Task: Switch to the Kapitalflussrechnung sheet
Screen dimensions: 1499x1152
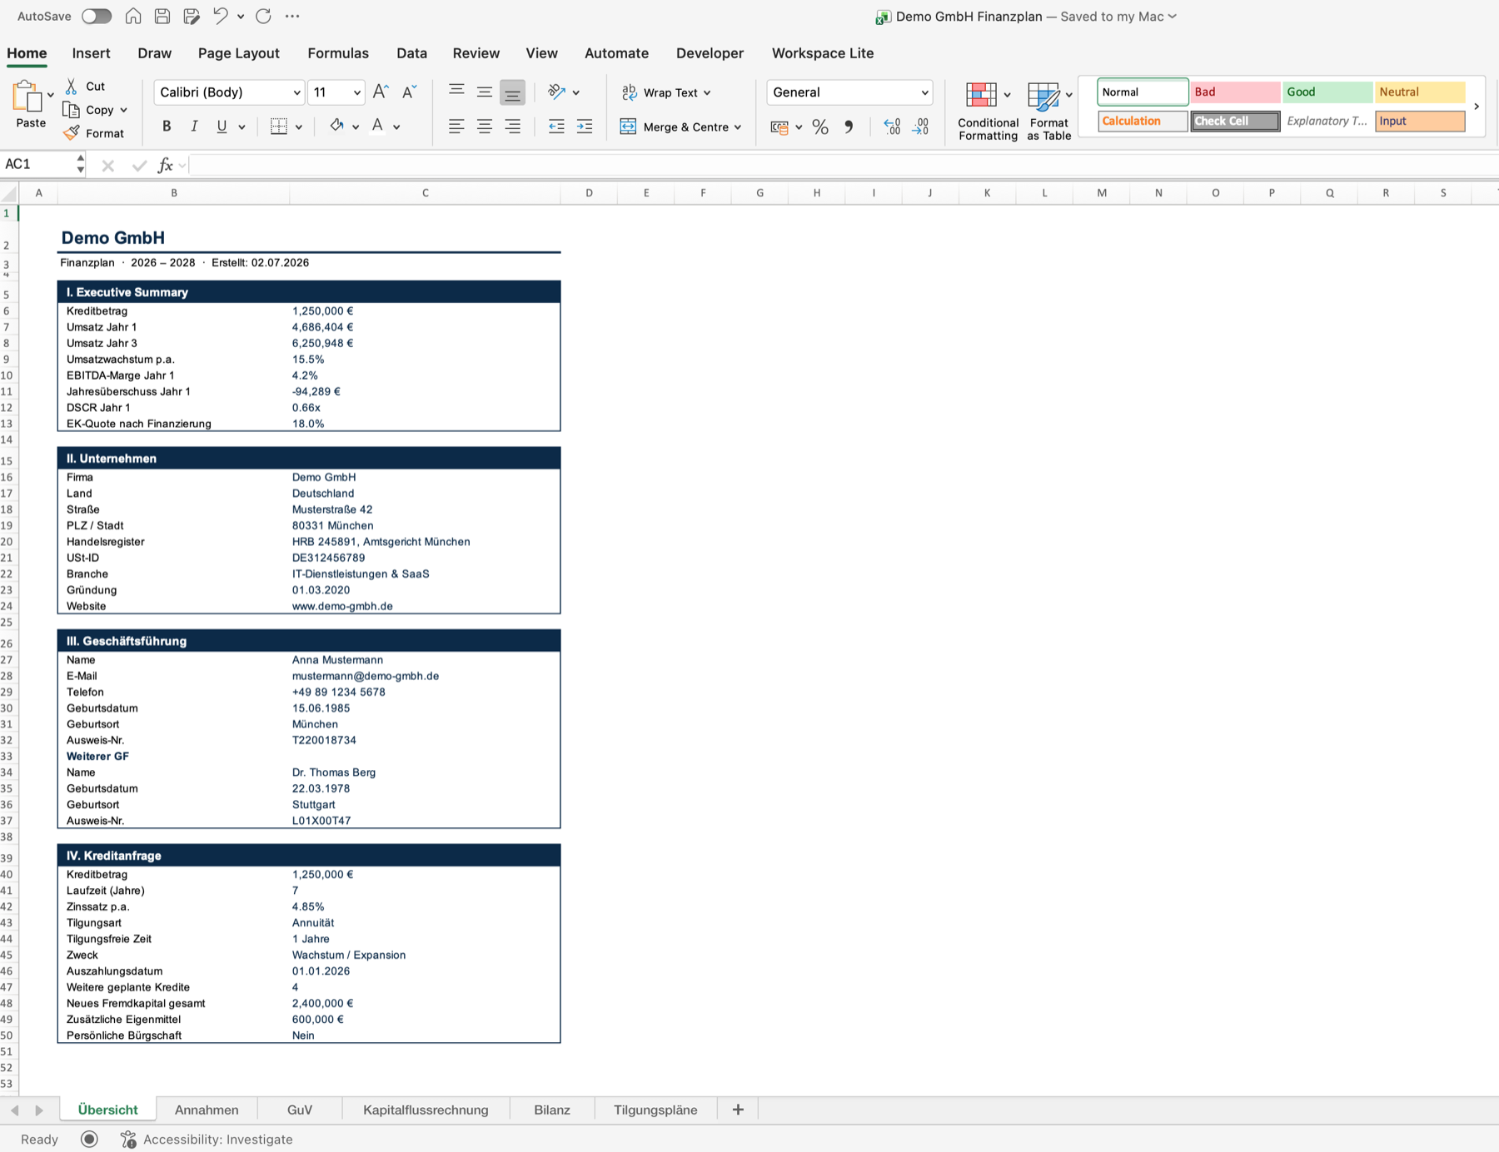Action: point(426,1110)
